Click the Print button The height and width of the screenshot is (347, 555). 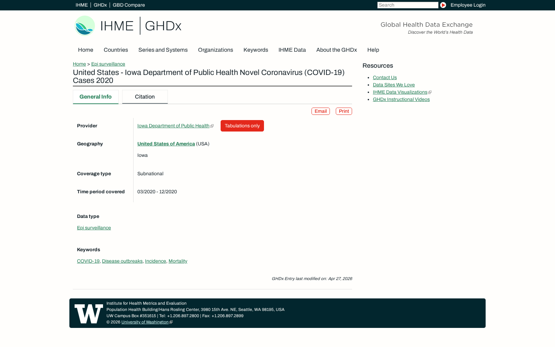pos(344,111)
